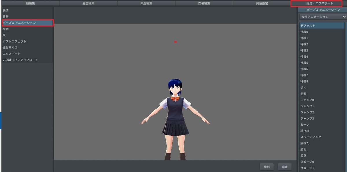Select the 待機7 animation
This screenshot has width=347, height=172.
[322, 75]
